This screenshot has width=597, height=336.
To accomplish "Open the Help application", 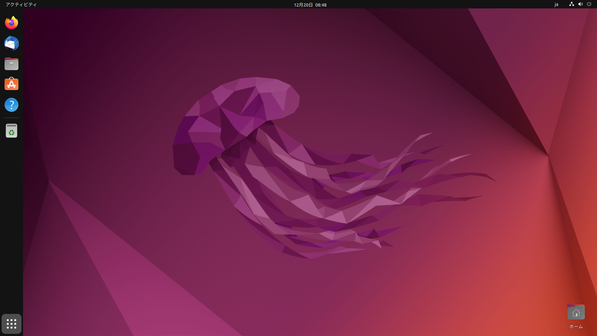I will pyautogui.click(x=11, y=105).
